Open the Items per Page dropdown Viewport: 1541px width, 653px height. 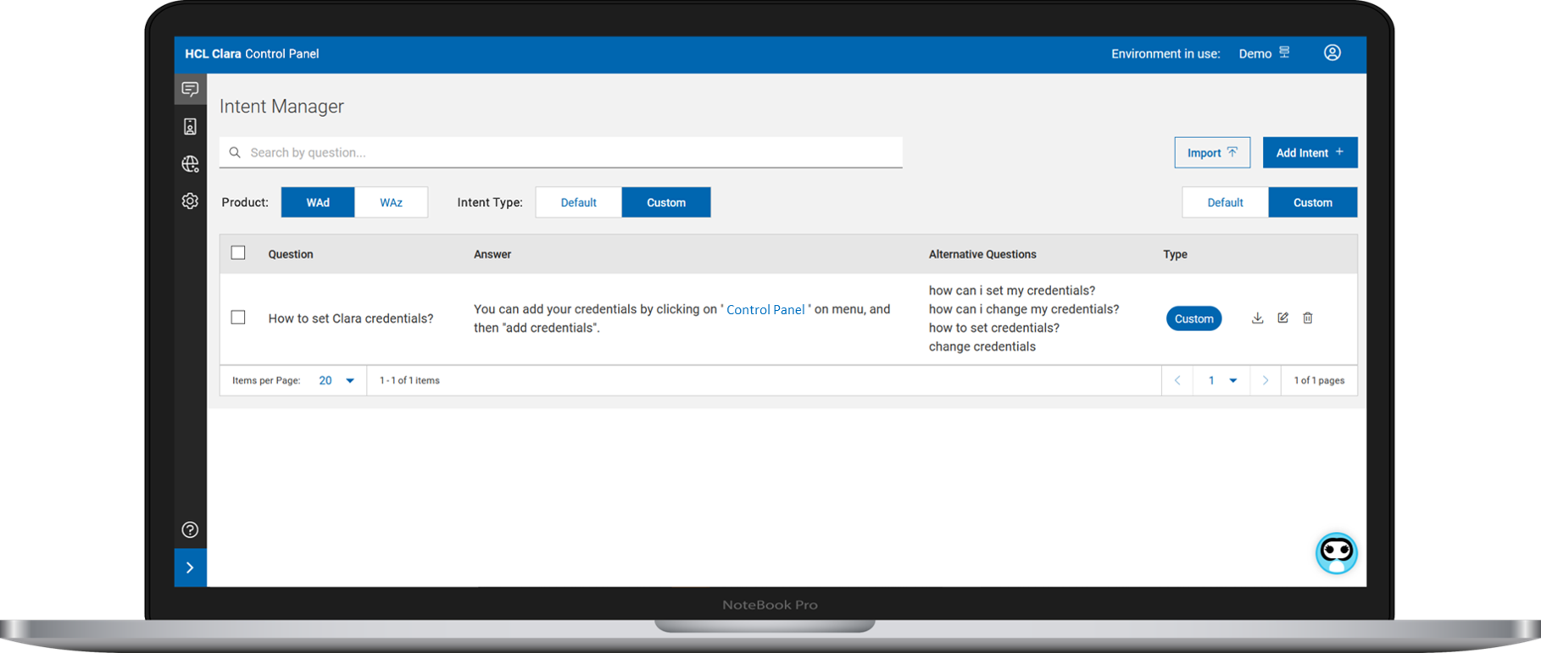pyautogui.click(x=337, y=380)
